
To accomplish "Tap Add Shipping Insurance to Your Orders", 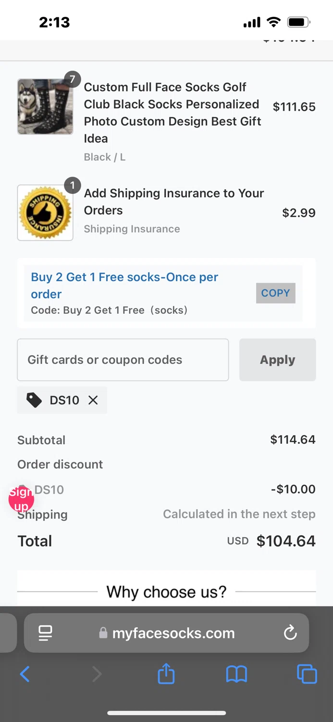I will tap(174, 202).
